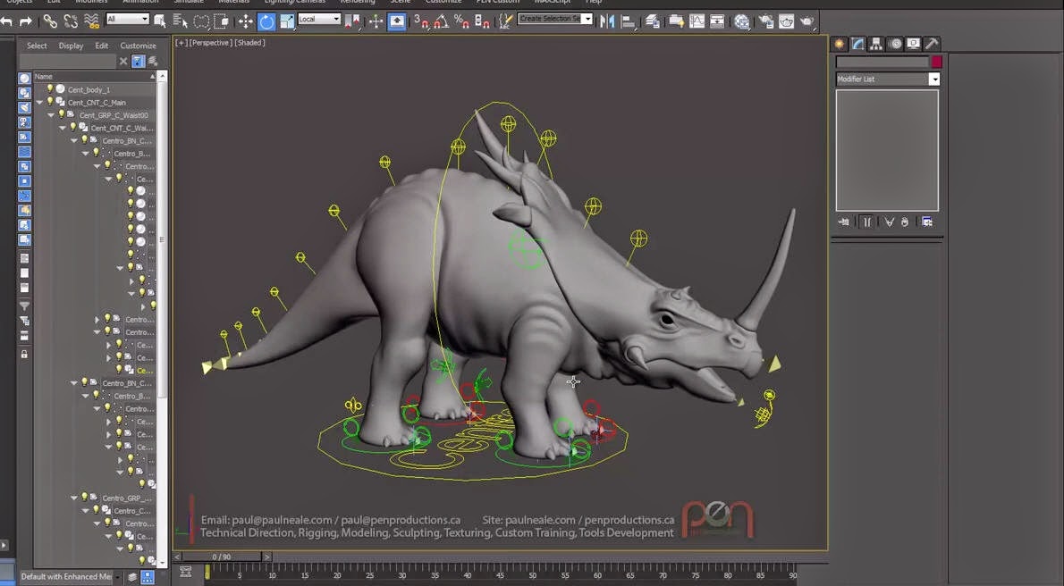Undo the last action
This screenshot has height=586, width=1064.
pos(6,21)
